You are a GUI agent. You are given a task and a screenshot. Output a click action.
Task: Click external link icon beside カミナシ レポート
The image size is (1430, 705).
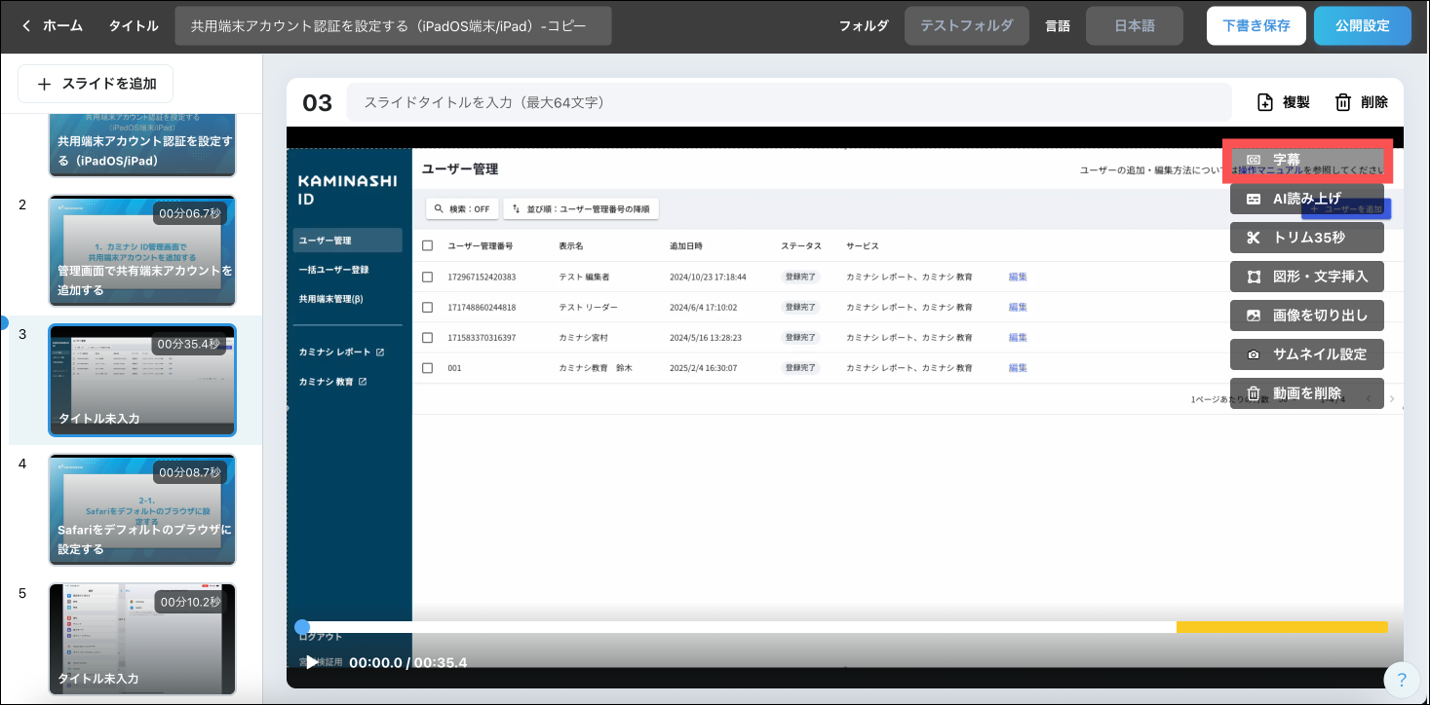[x=380, y=352]
